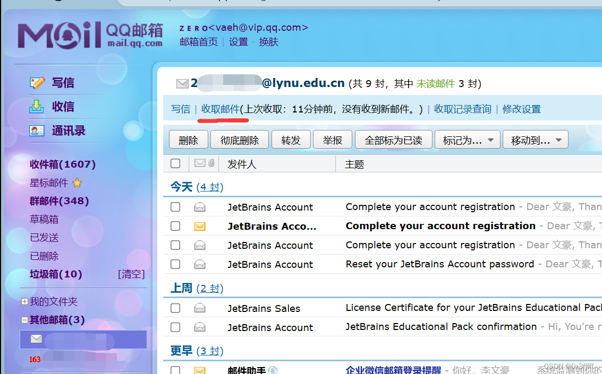This screenshot has width=602, height=374.
Task: Click the unread yellow envelope icon of bold JetBrains mail
Action: tap(200, 227)
